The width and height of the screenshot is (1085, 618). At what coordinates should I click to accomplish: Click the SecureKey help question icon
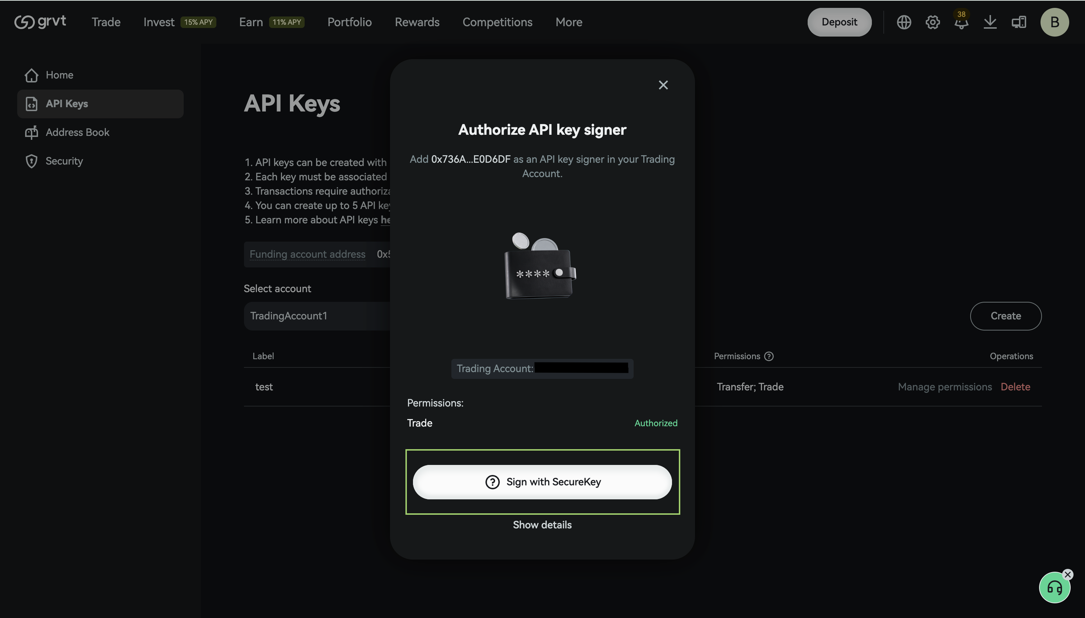click(x=492, y=482)
